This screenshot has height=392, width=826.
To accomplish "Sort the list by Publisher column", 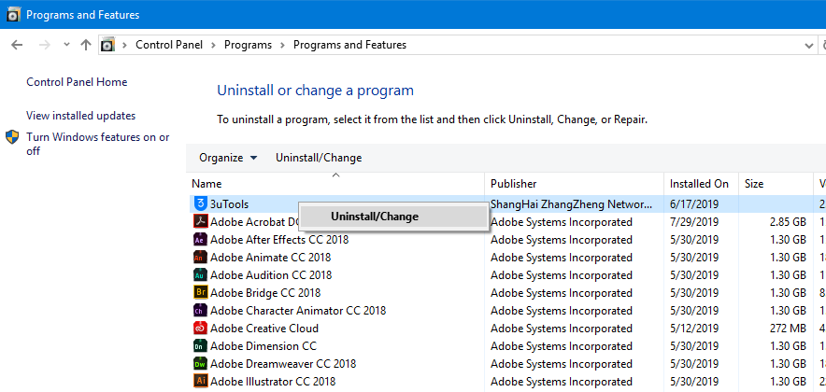I will (514, 184).
